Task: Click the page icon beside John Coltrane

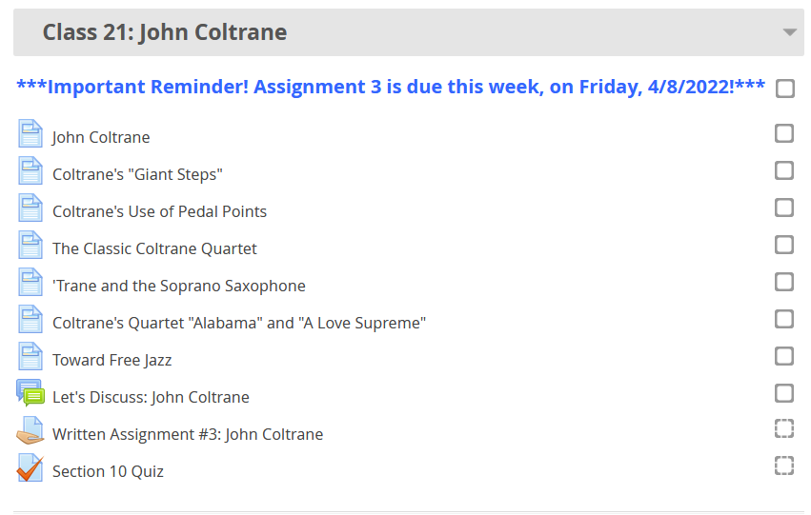Action: (x=30, y=134)
